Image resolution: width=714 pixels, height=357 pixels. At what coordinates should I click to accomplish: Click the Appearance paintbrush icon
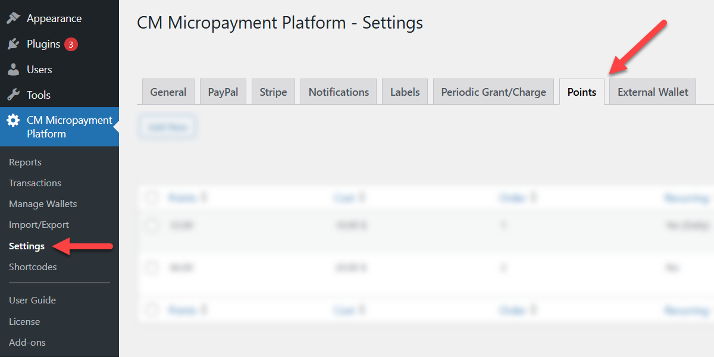(13, 18)
